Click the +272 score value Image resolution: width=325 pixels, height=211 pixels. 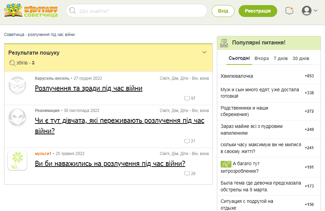(x=309, y=111)
